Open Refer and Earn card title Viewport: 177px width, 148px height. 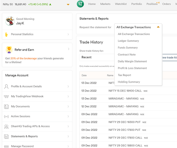pos(24,50)
